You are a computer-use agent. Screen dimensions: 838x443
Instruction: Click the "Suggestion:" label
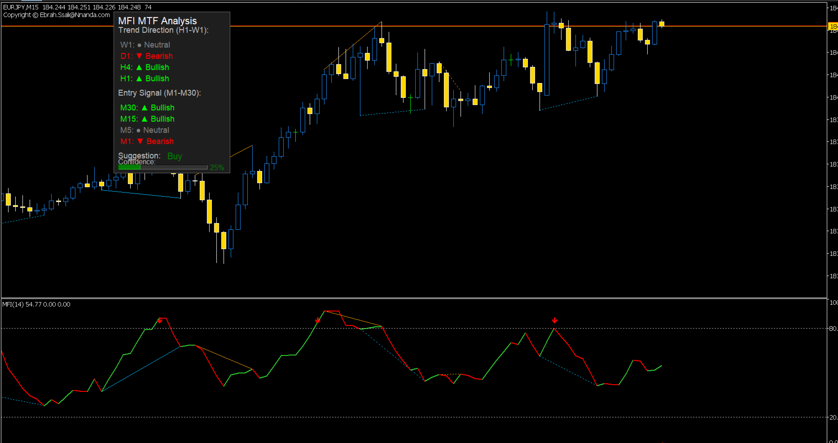139,155
